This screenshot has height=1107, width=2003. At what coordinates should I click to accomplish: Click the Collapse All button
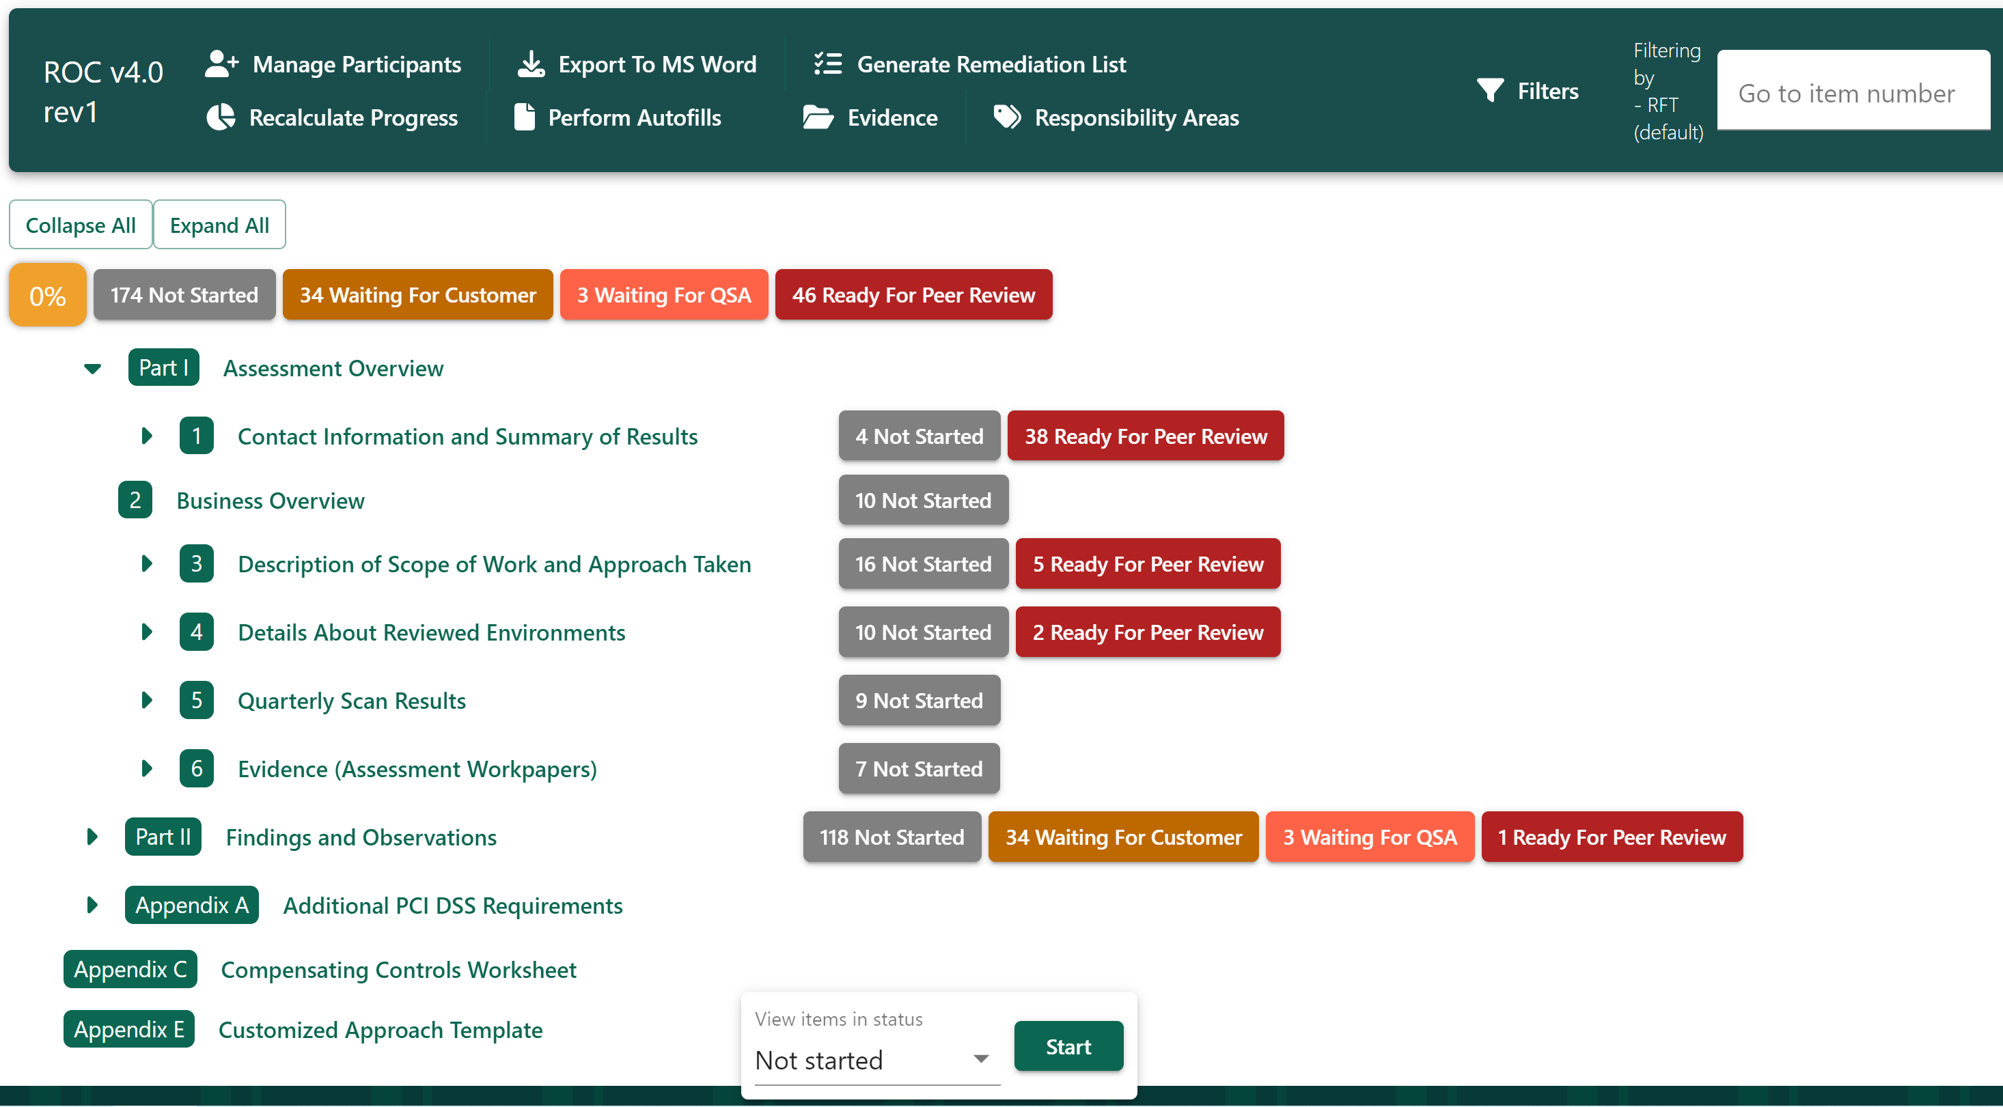point(81,225)
